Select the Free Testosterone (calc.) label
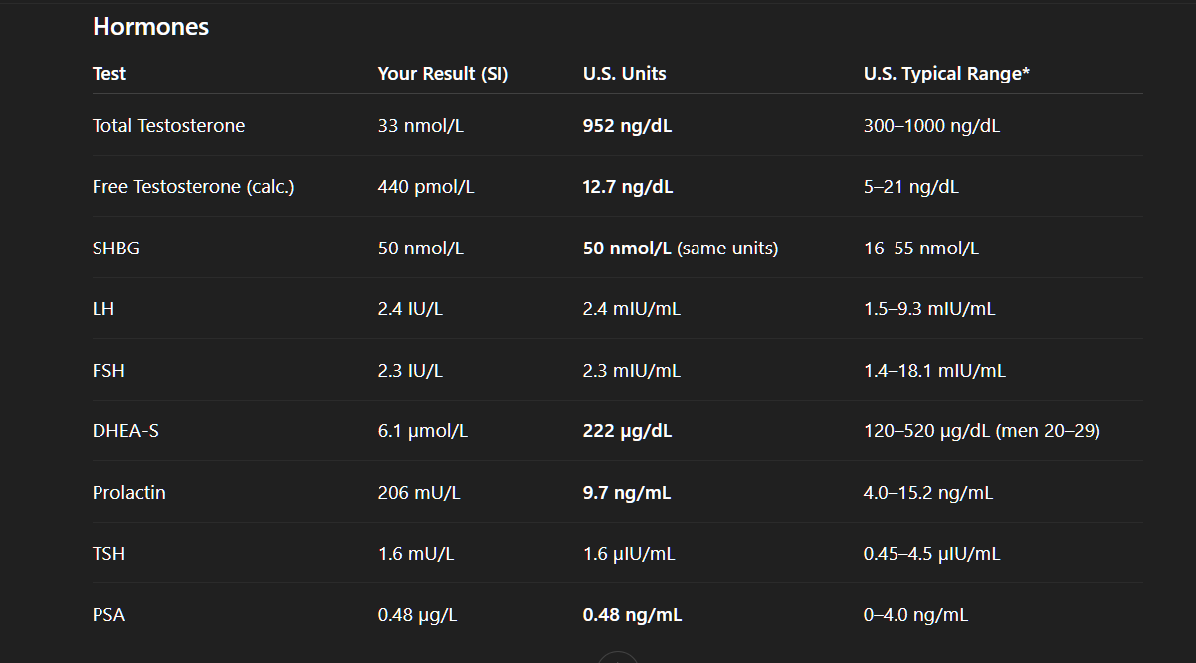Image resolution: width=1196 pixels, height=663 pixels. tap(193, 187)
